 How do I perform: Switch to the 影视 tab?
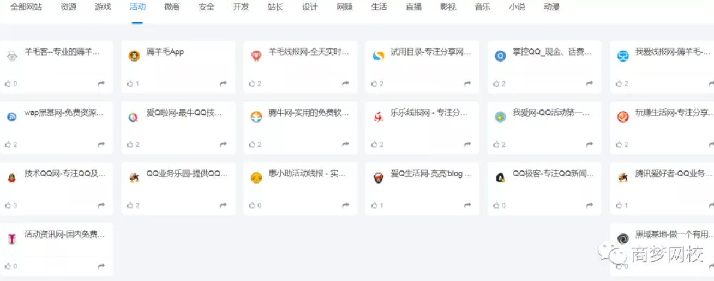448,7
